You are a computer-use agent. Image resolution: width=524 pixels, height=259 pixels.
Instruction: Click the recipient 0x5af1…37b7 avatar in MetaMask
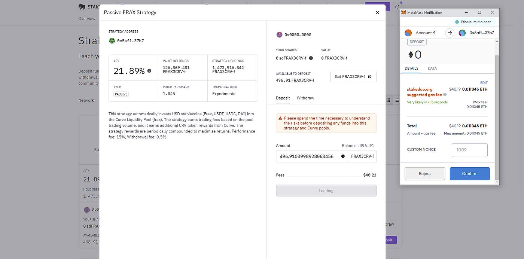[463, 33]
